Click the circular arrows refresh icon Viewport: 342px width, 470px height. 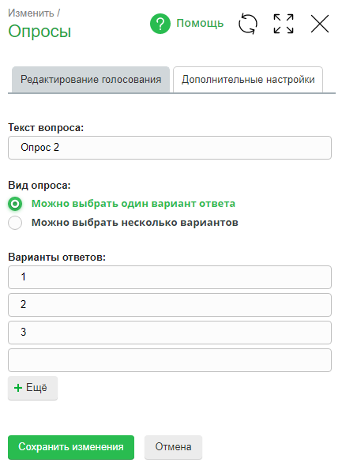coord(248,24)
